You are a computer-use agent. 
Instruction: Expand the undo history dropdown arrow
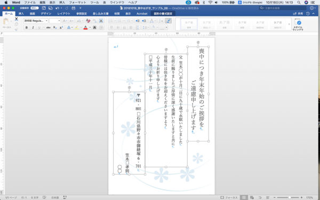[x=61, y=8]
